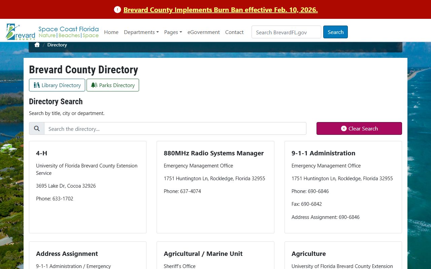Go to the Home menu item
431x269 pixels.
(111, 32)
